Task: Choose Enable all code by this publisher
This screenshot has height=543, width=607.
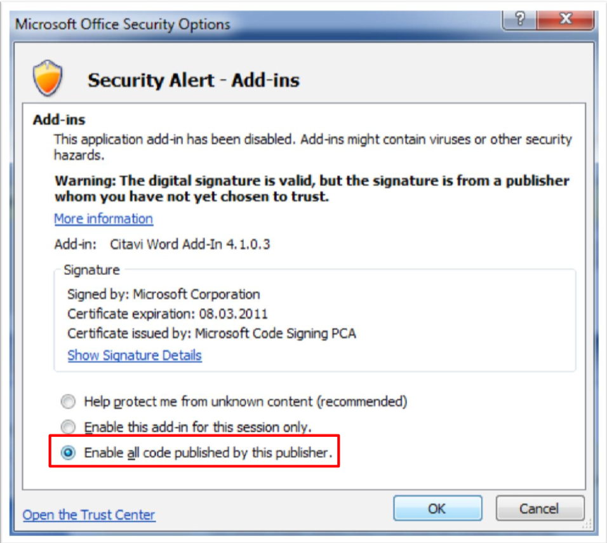Action: tap(69, 452)
